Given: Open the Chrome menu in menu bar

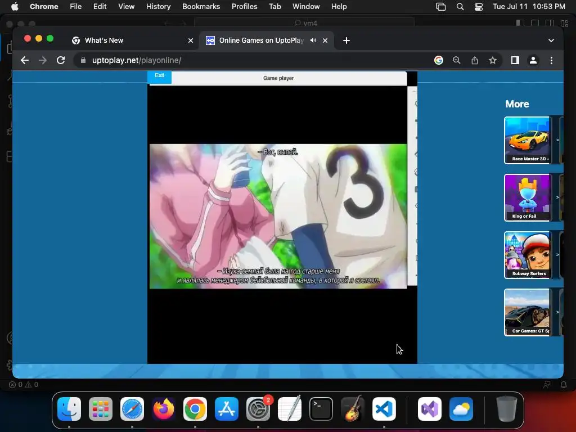Looking at the screenshot, I should (x=44, y=7).
